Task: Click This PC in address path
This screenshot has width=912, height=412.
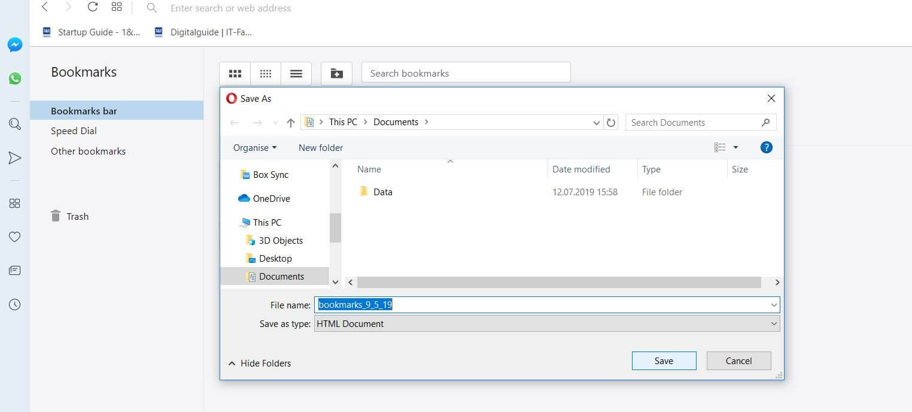Action: click(x=343, y=122)
